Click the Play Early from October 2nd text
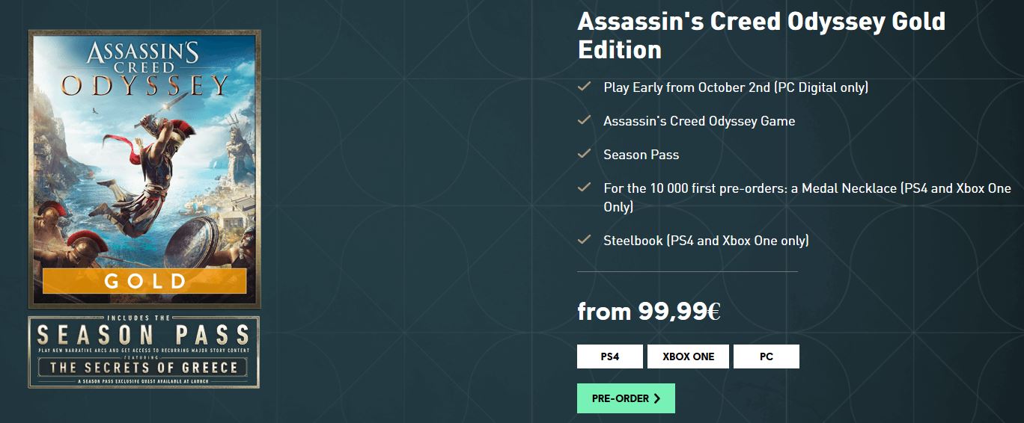 click(736, 87)
